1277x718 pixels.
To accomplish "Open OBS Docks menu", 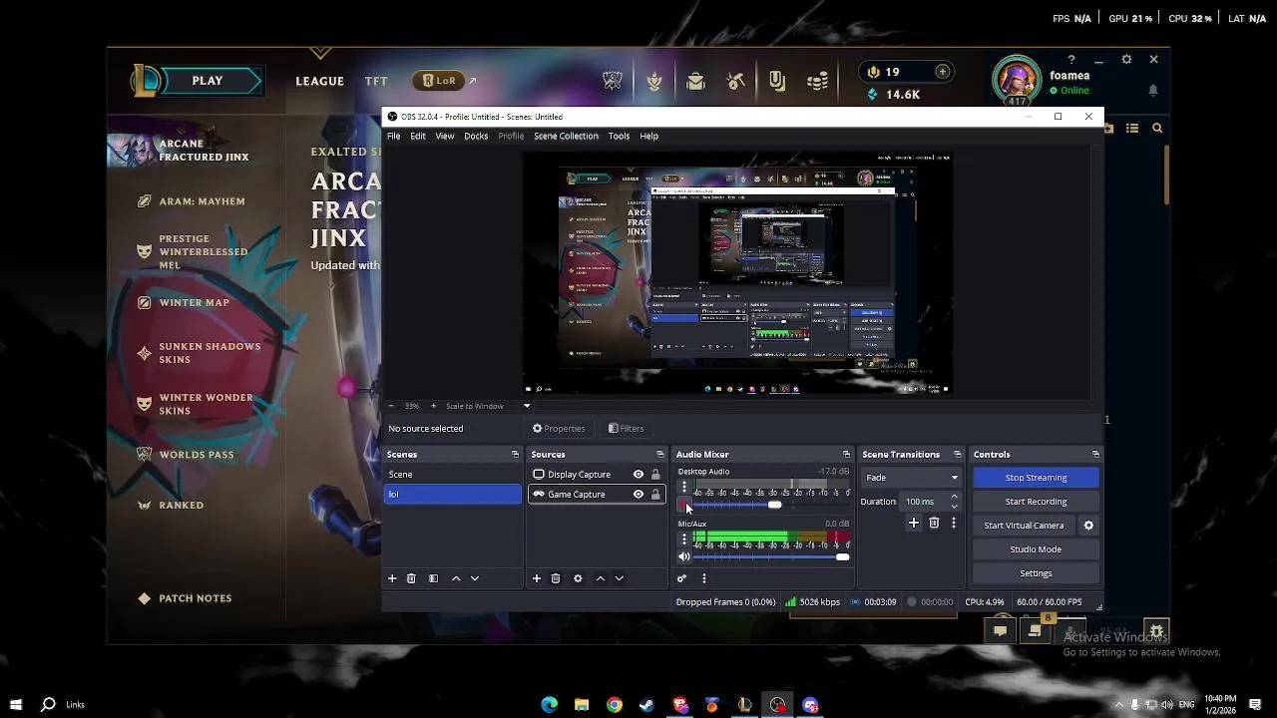I will pos(476,136).
